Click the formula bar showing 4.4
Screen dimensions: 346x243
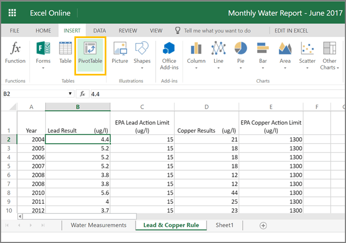coord(215,94)
